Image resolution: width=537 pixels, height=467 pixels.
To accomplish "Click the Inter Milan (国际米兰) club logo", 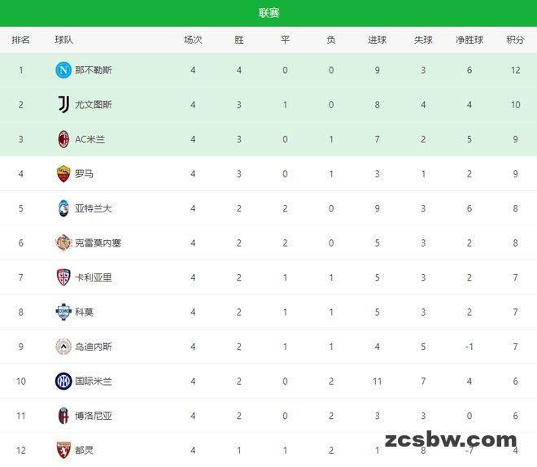I will click(63, 381).
